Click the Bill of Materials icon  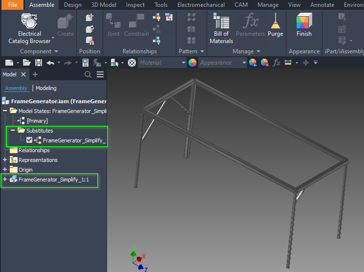[x=221, y=28]
